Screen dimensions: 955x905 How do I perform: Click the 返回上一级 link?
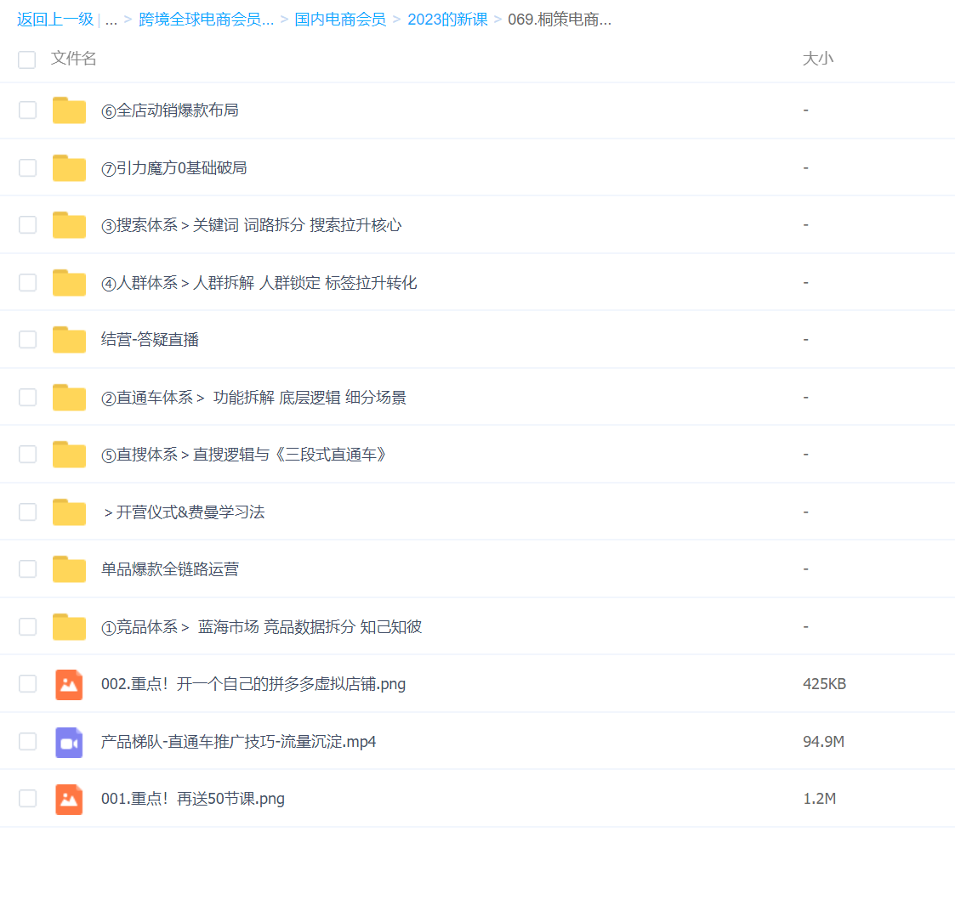click(x=54, y=19)
